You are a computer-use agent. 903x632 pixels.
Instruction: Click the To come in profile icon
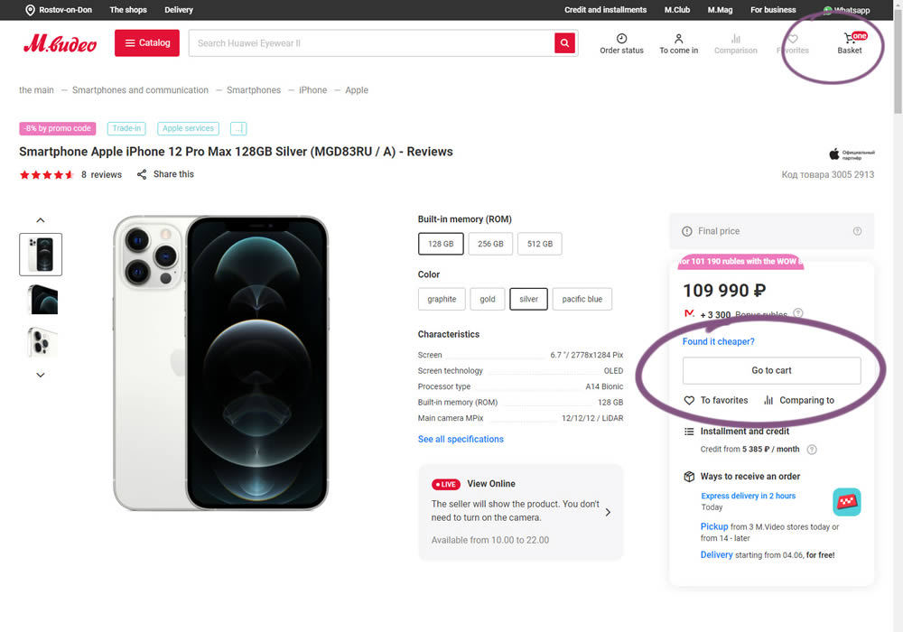point(678,39)
